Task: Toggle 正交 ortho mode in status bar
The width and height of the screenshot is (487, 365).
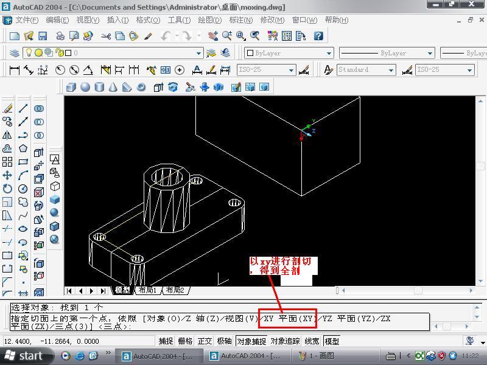Action: [x=205, y=341]
